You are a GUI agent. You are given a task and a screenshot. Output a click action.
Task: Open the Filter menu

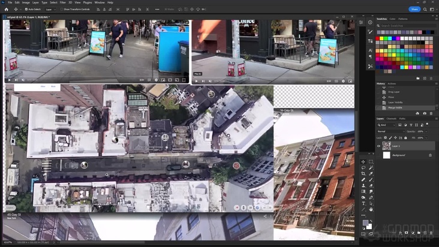63,2
